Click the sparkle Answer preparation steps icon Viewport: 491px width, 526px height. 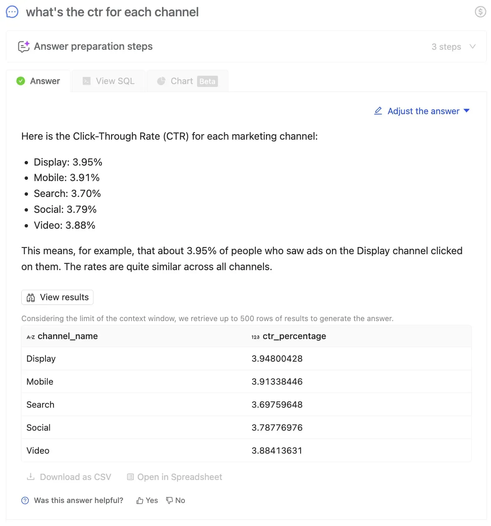24,46
